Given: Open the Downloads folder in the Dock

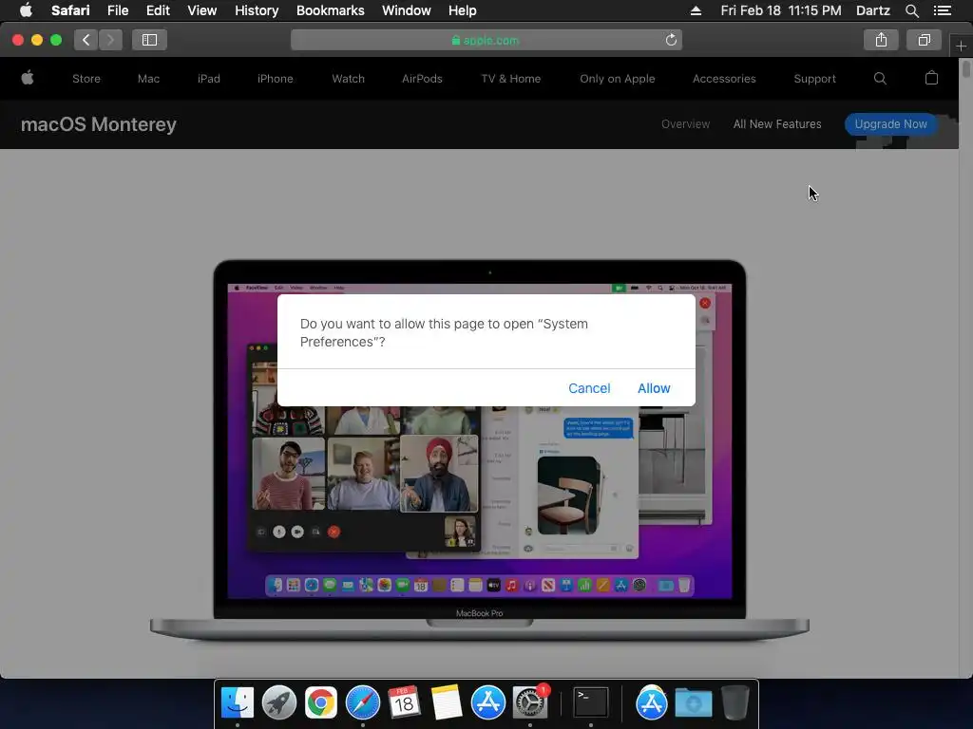Looking at the screenshot, I should click(x=693, y=703).
